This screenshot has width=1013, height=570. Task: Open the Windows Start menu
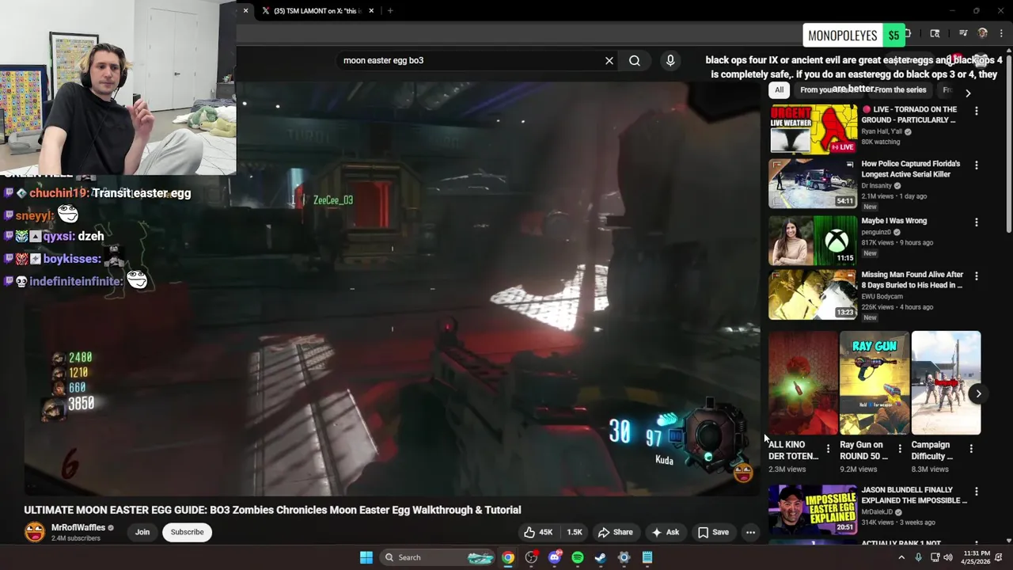pos(366,557)
